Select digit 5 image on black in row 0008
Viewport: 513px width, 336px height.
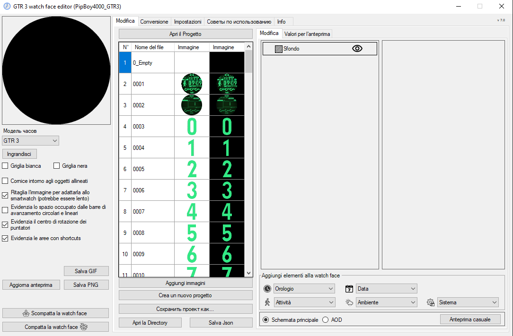point(227,233)
